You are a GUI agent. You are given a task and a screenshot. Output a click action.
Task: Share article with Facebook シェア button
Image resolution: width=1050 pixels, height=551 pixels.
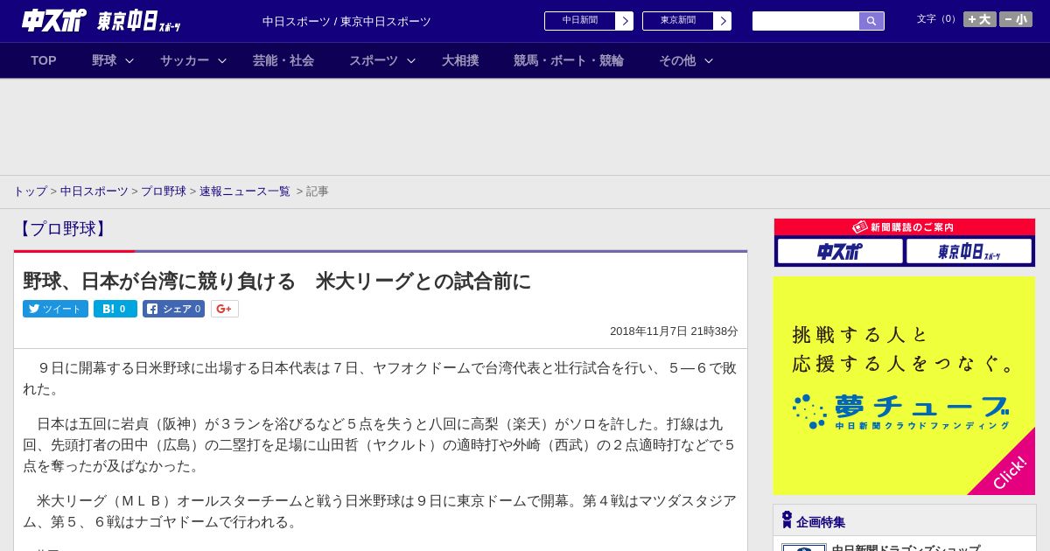[173, 309]
